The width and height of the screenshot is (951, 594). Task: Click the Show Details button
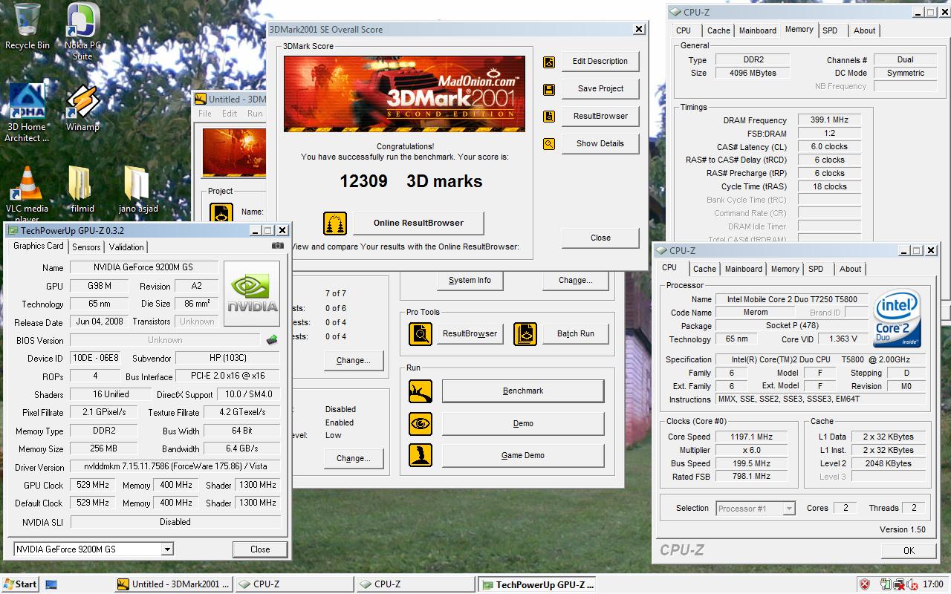point(600,144)
